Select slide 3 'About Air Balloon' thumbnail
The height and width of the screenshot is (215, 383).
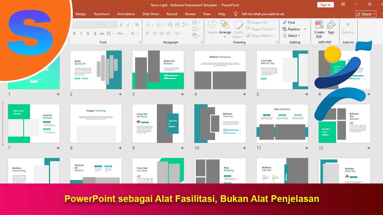(158, 70)
